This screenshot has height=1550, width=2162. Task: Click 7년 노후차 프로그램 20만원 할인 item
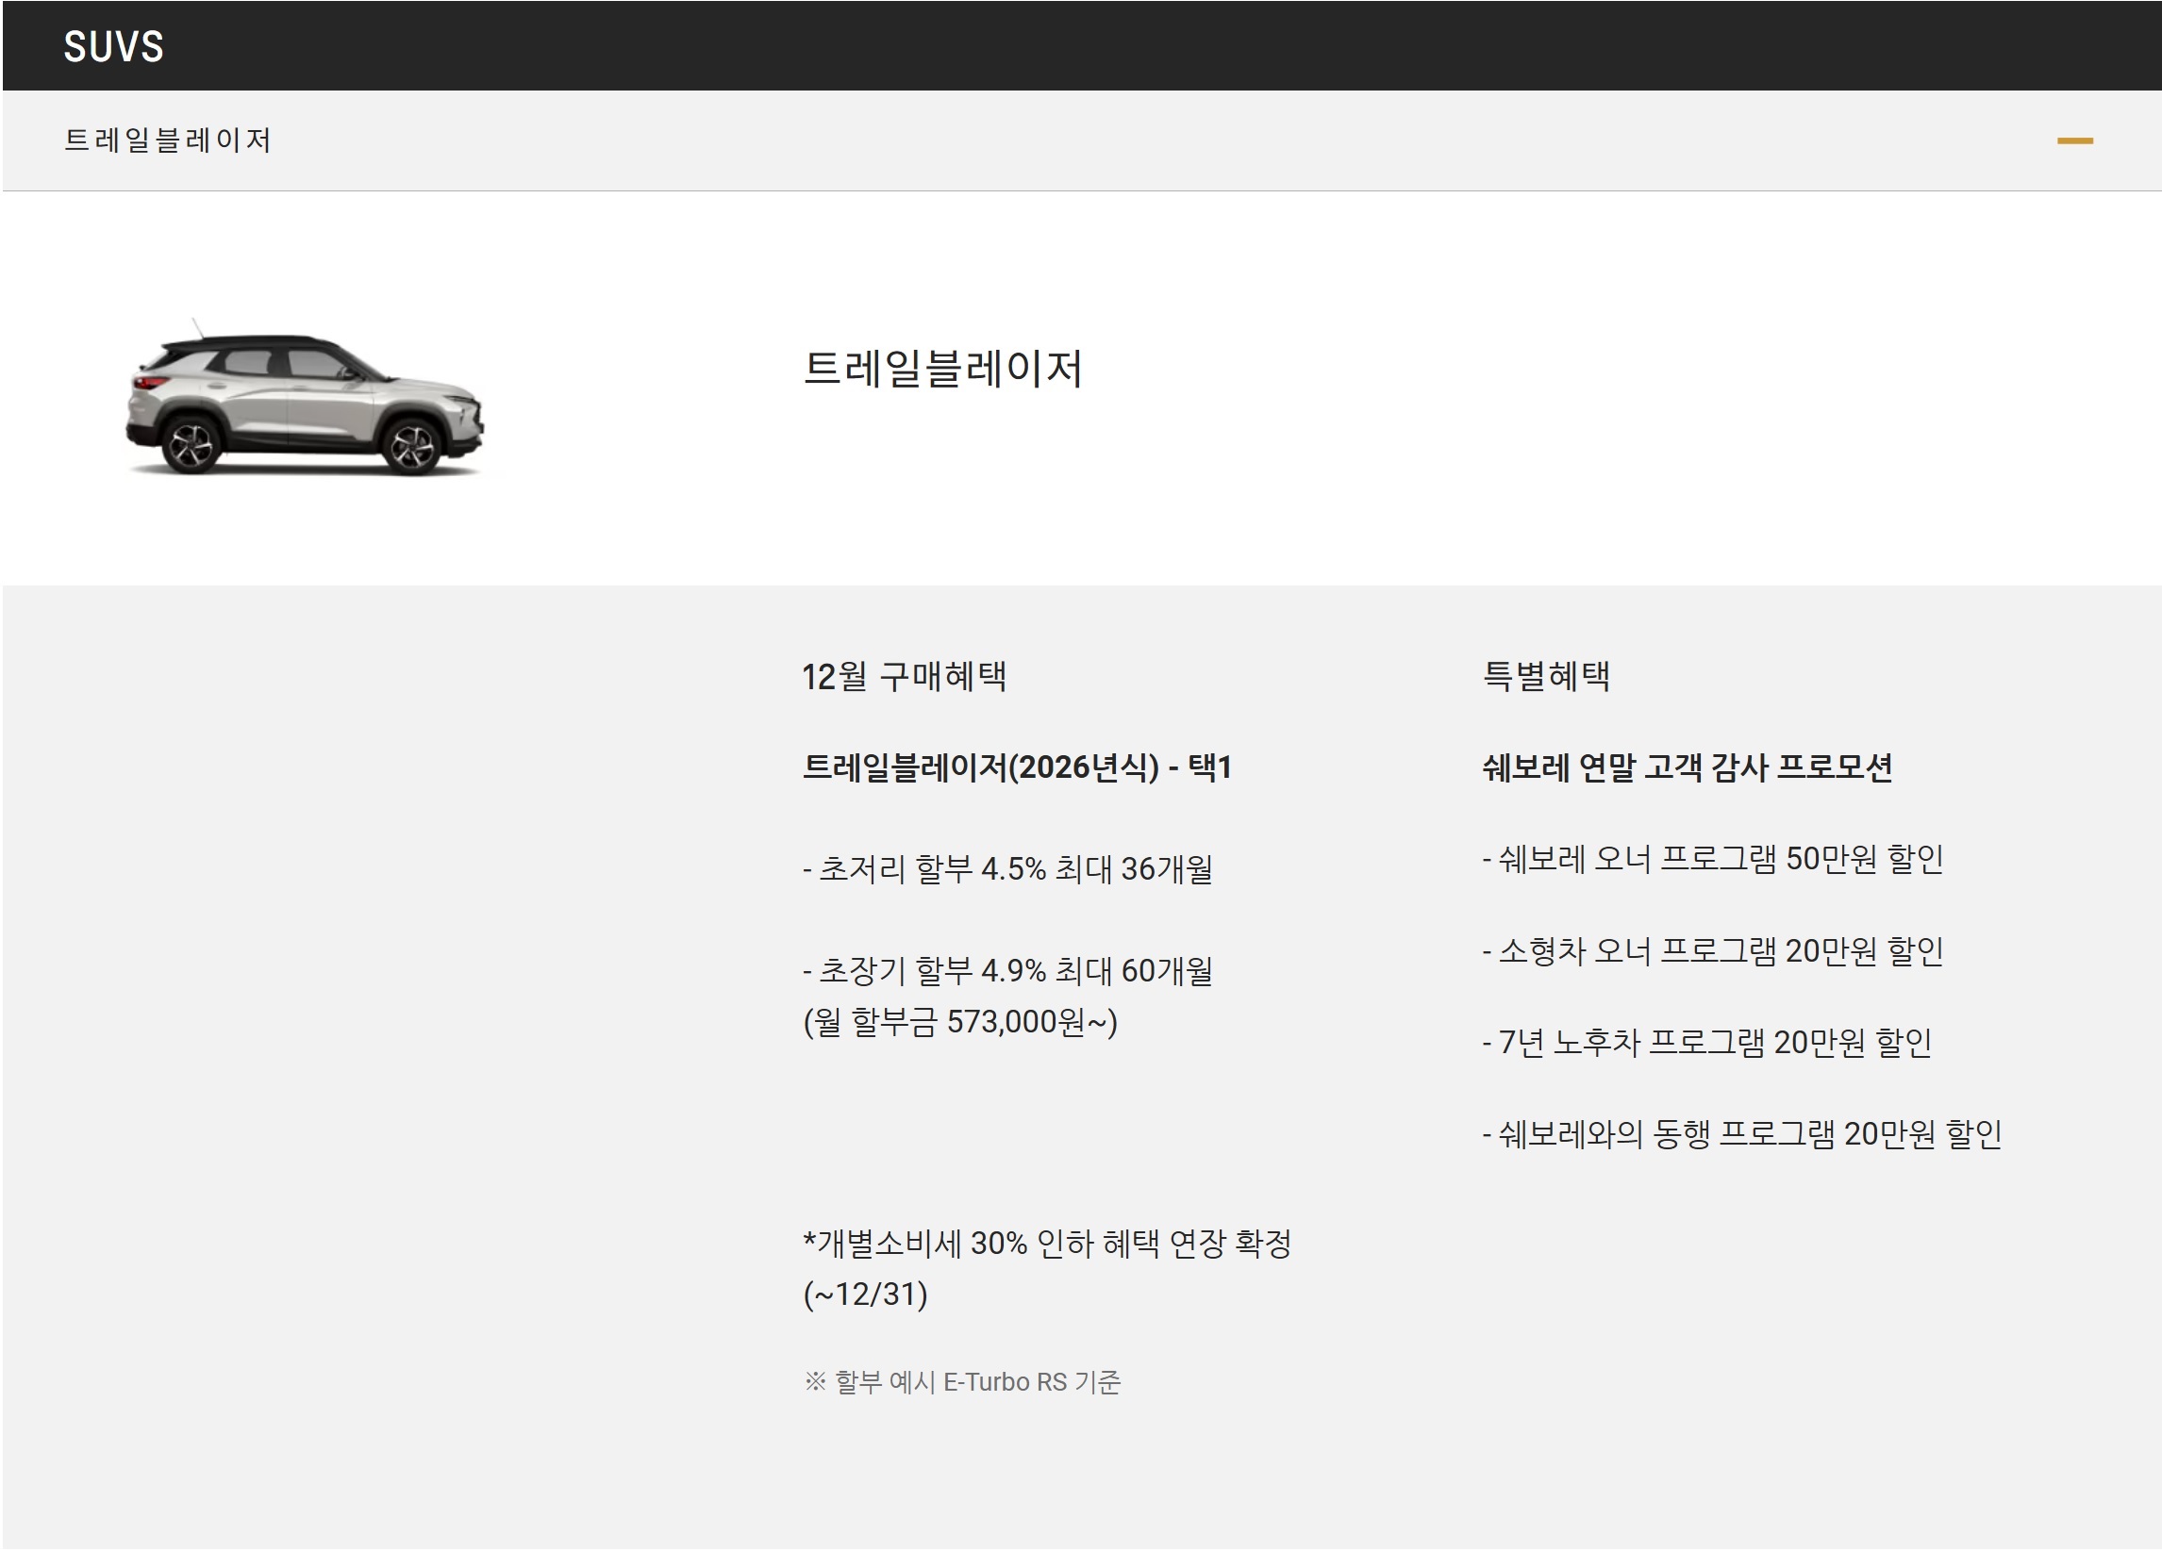tap(1707, 1042)
